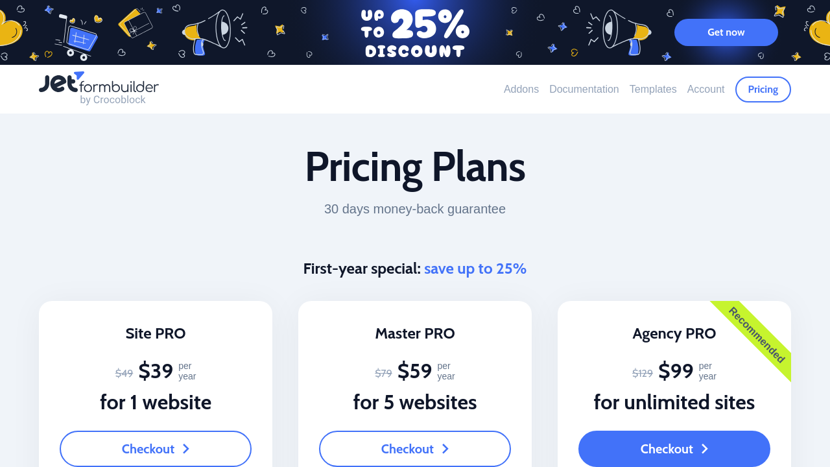Click the Up to 25% Discount banner text
Viewport: 830px width, 467px height.
(415, 34)
